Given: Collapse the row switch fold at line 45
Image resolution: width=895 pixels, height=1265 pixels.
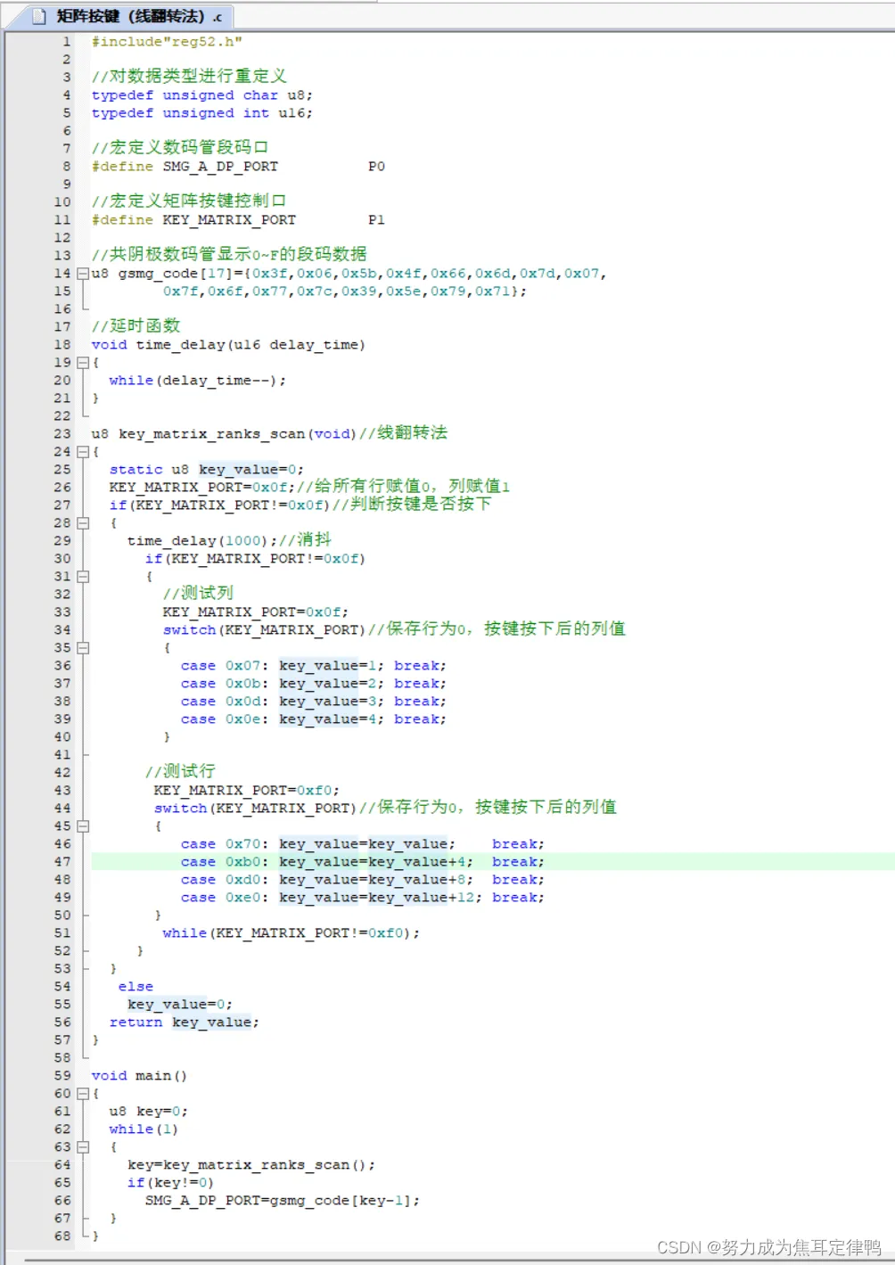Looking at the screenshot, I should click(x=83, y=826).
